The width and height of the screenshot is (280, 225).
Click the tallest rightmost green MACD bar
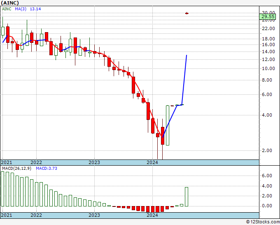pyautogui.click(x=187, y=197)
